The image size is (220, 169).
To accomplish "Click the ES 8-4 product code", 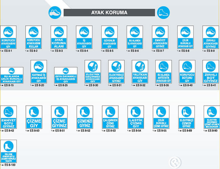I will pos(84,51).
